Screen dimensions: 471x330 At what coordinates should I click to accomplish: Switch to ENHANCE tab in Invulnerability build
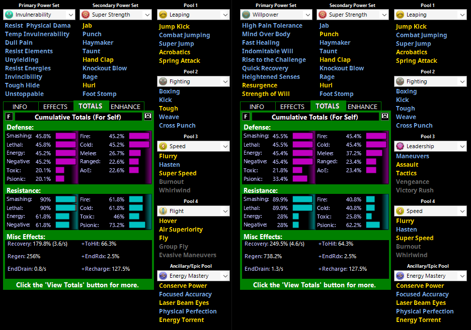coord(125,106)
